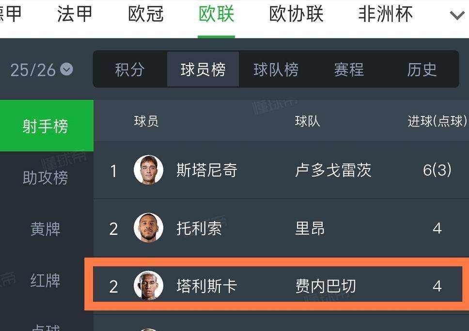This screenshot has height=331, width=469.
Task: Select the 法甲 league tab
Action: 75,14
